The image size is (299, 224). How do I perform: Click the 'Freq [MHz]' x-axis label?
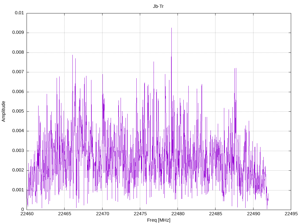click(159, 220)
